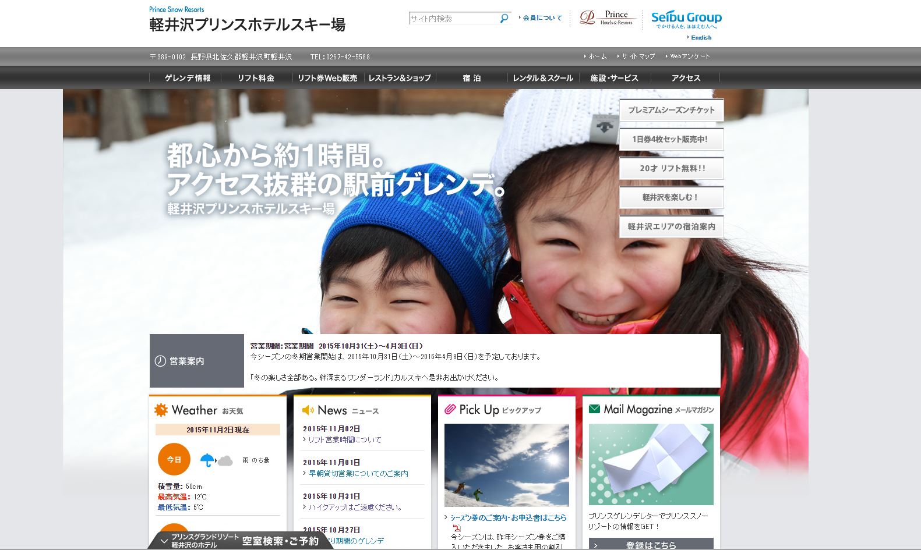The width and height of the screenshot is (921, 550).
Task: Click the 会員について link
Action: [542, 18]
